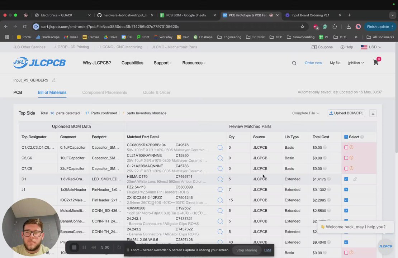Search replacement part for ZX-IDC2.54-2-12PZZ
Viewport: 398px width, 258px height.
(220, 200)
